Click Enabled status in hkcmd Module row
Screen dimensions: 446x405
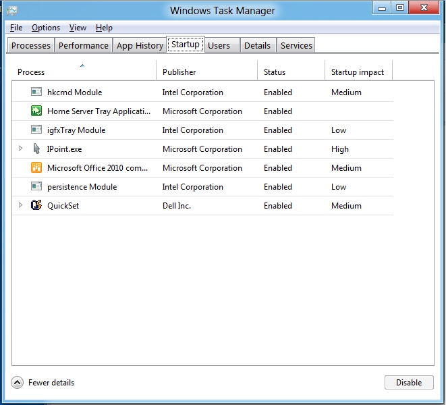277,92
